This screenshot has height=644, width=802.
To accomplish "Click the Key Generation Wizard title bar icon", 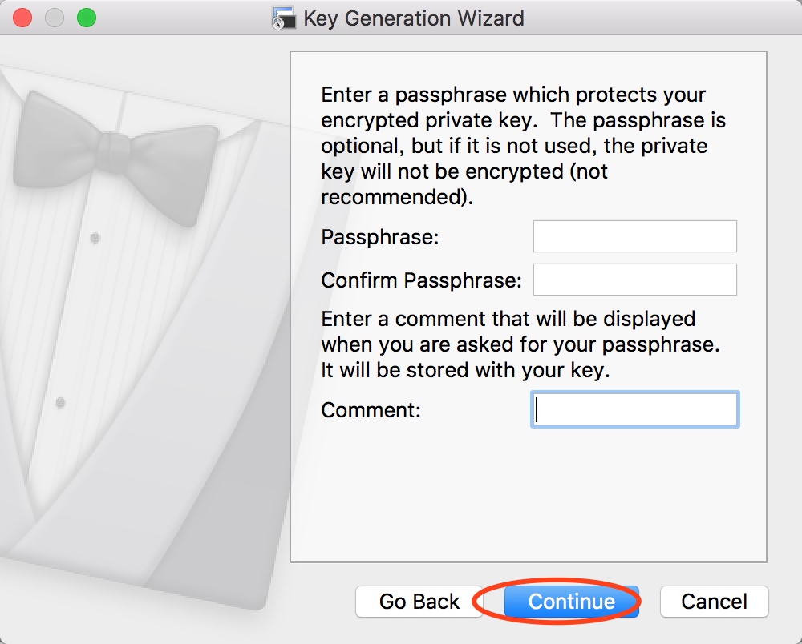I will [x=284, y=18].
